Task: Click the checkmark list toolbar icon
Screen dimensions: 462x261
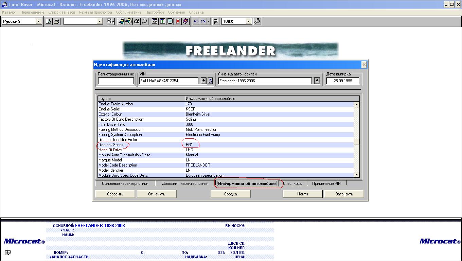Action: click(x=110, y=21)
